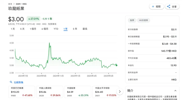Click the -1.11 1 年 change text
The width and height of the screenshot is (191, 100).
pos(47,19)
